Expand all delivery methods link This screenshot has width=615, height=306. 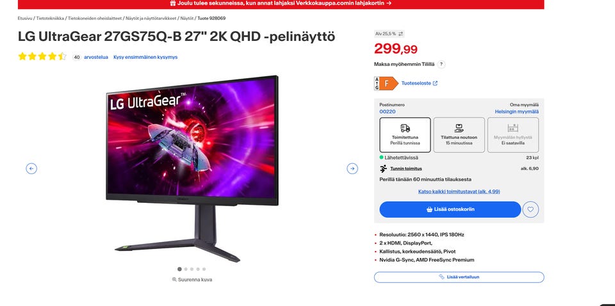(x=459, y=191)
